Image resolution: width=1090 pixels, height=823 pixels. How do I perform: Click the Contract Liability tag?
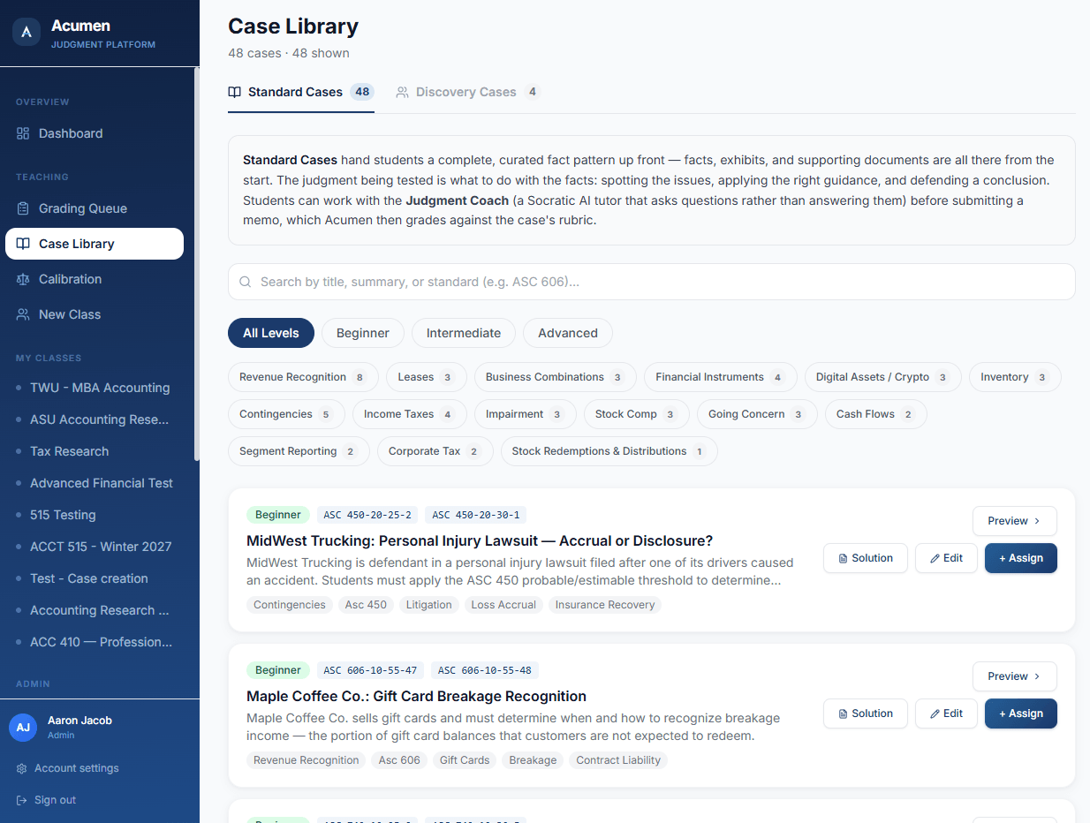[618, 760]
